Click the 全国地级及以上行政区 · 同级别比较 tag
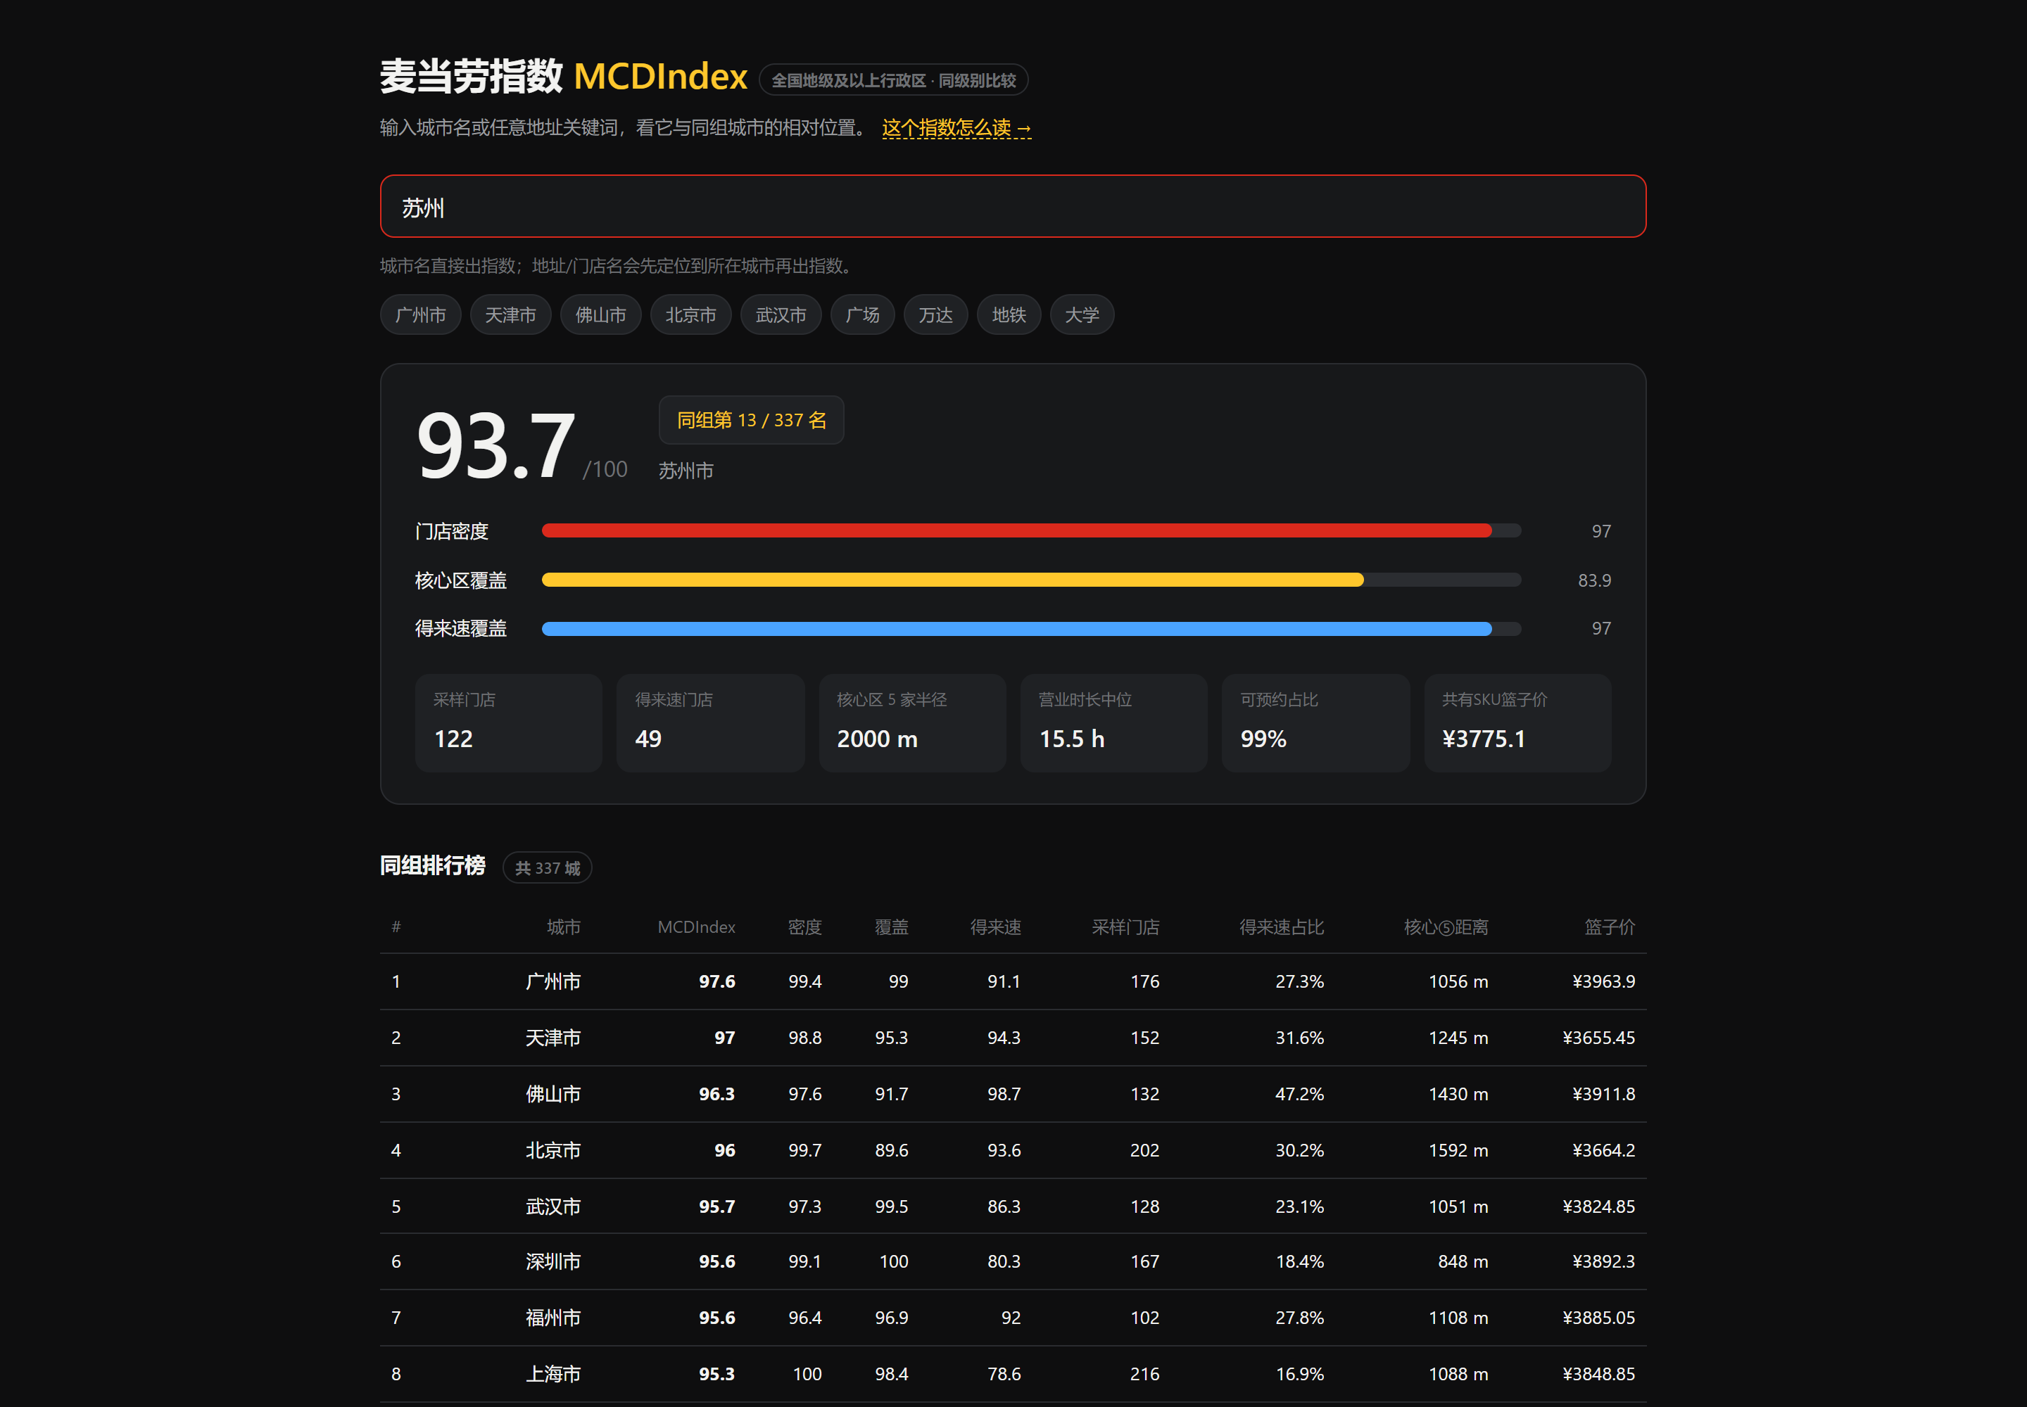 pos(894,80)
